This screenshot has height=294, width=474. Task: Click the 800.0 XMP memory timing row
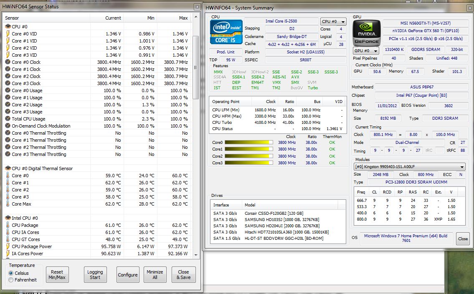pyautogui.click(x=409, y=219)
